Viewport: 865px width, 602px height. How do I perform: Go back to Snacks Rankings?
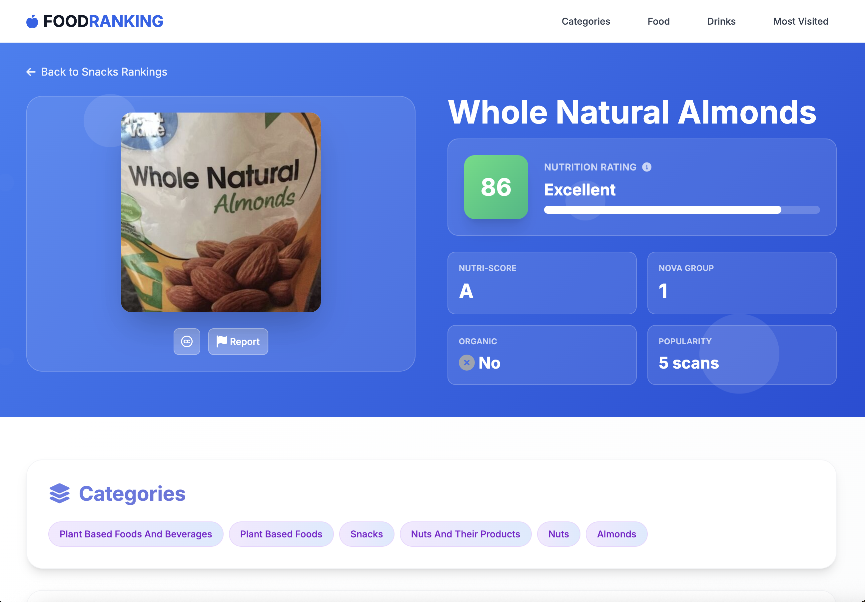point(104,72)
